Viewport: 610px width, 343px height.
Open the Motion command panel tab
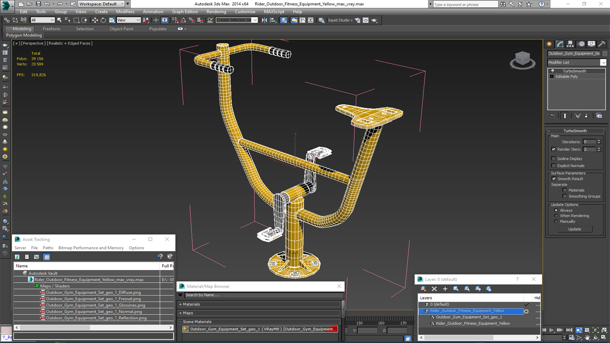(x=581, y=44)
